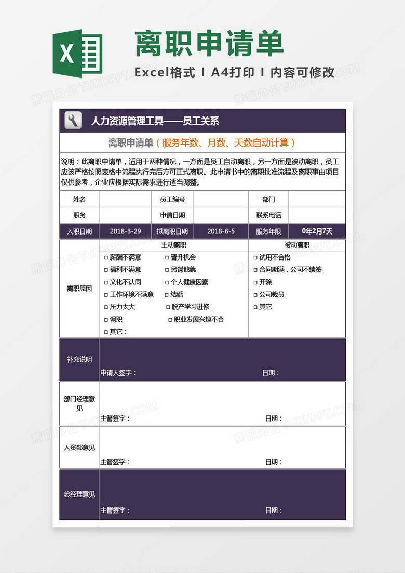Tick the 薪酬不满意 checkbox

coord(106,257)
